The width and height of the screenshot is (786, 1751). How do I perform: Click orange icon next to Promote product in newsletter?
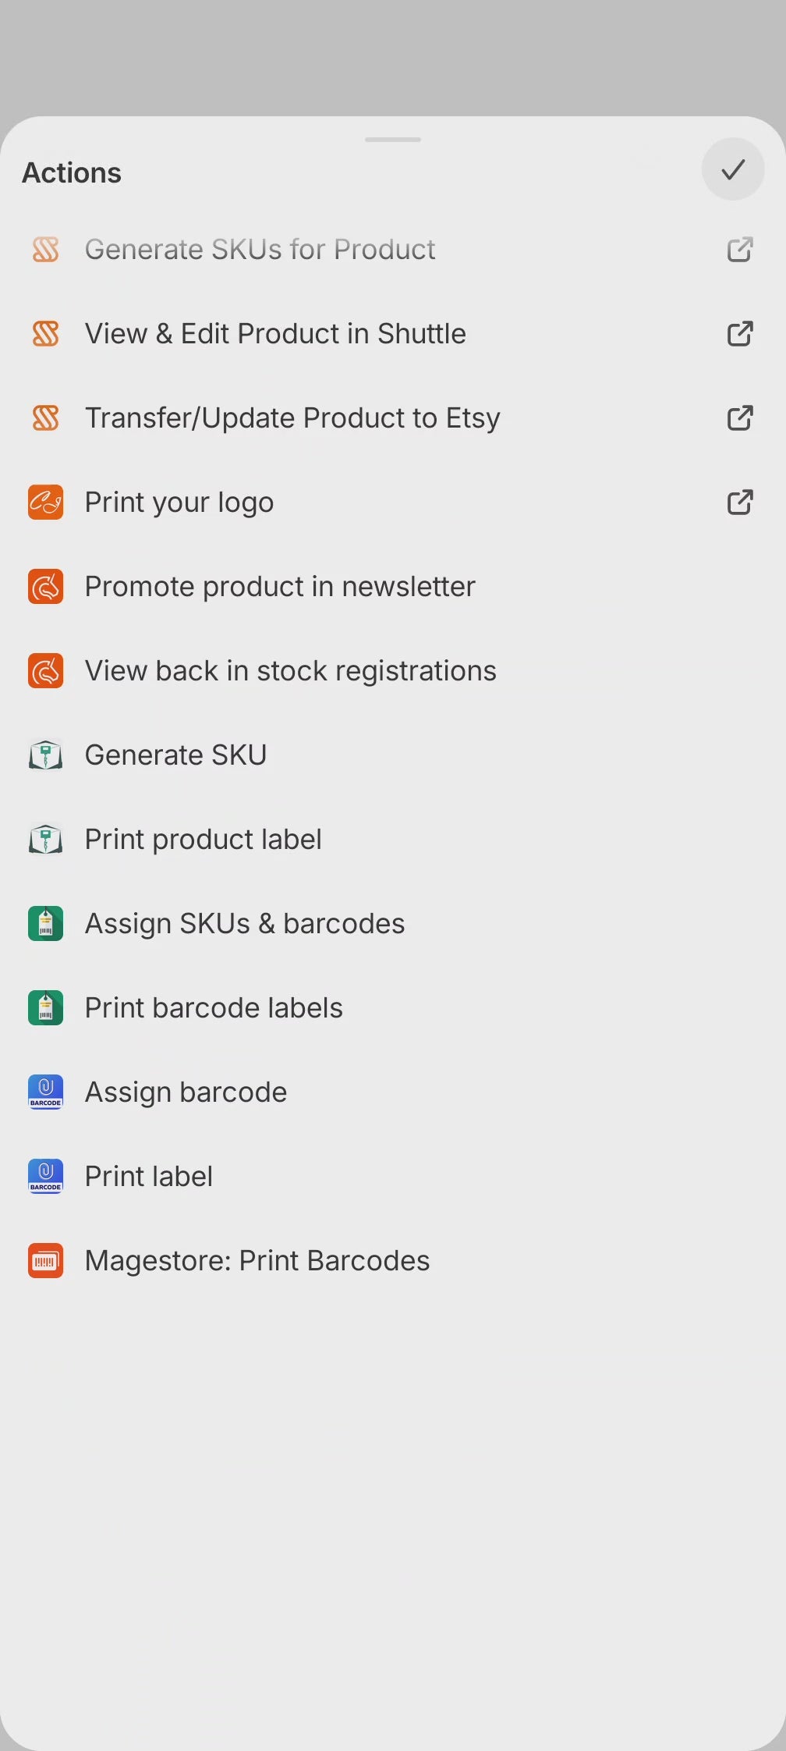pyautogui.click(x=46, y=587)
